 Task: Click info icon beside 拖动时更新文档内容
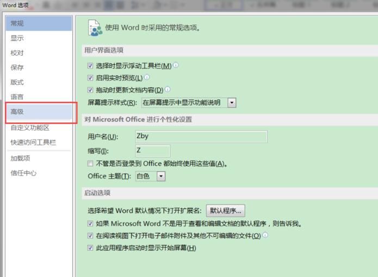click(x=168, y=89)
